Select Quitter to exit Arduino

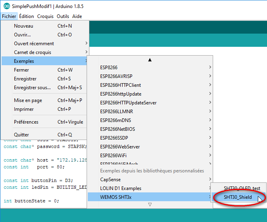(44, 135)
